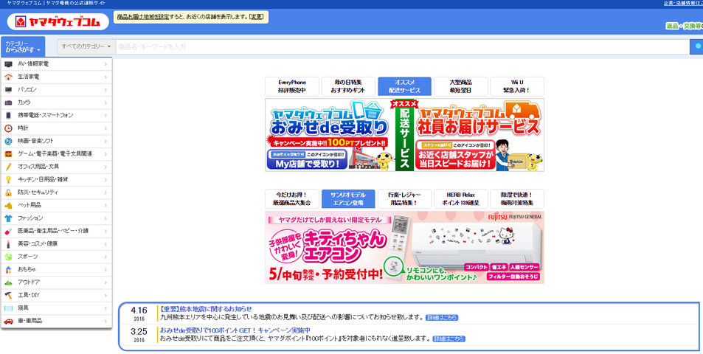
Task: Click the 美容・コスメ lipstick icon
Action: [x=8, y=244]
